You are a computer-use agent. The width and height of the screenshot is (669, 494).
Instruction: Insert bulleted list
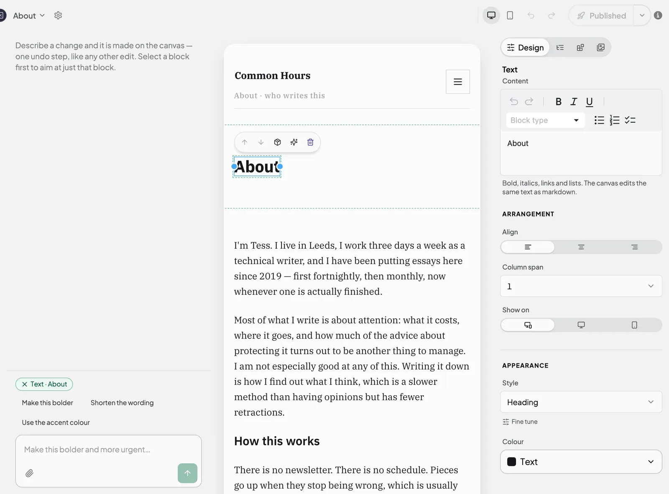click(x=599, y=121)
